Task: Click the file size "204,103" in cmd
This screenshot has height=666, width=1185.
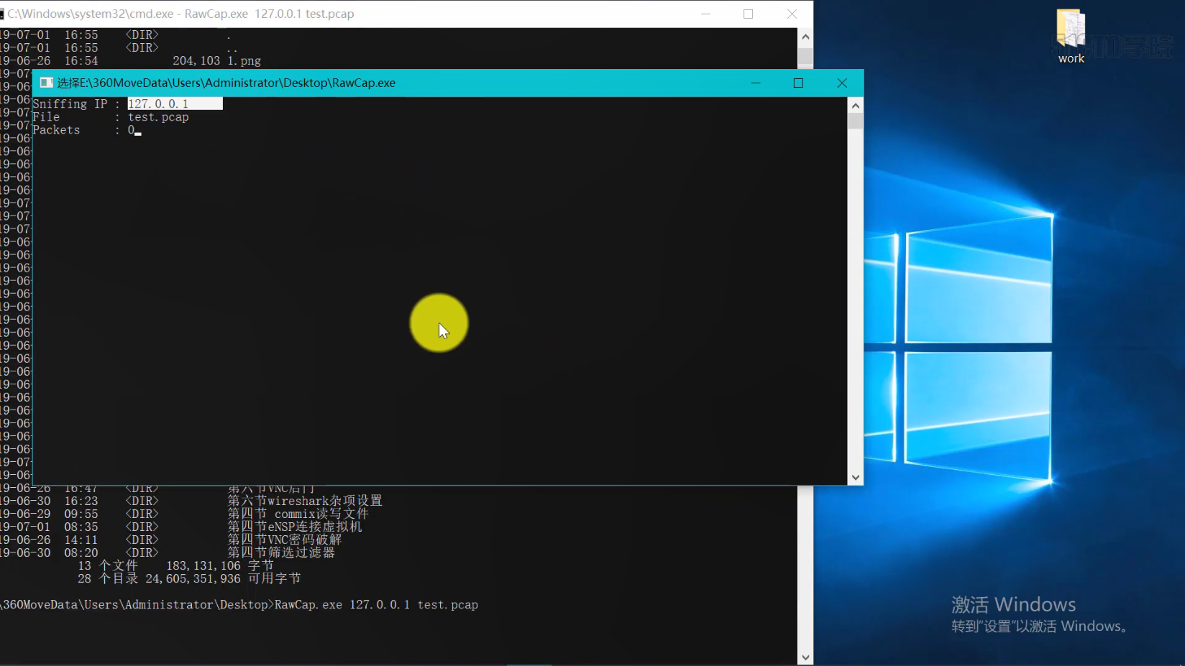Action: (x=196, y=61)
